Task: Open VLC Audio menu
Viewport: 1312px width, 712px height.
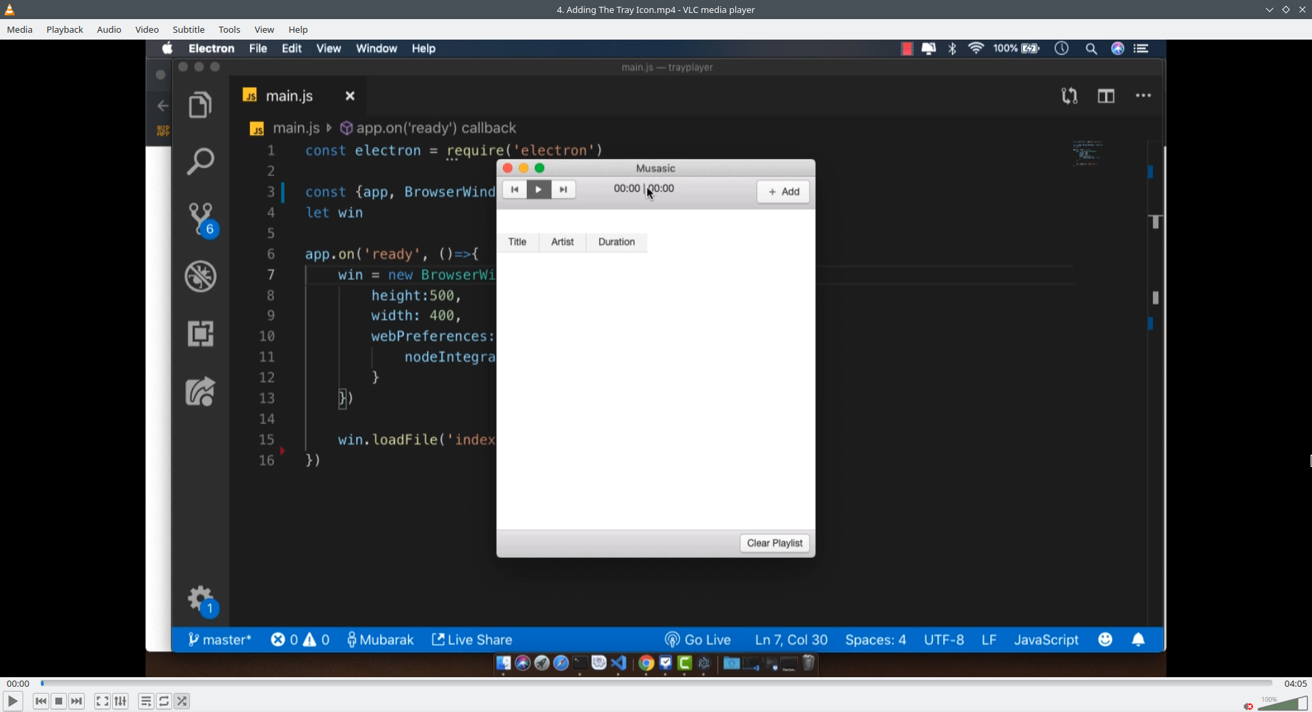Action: click(109, 29)
